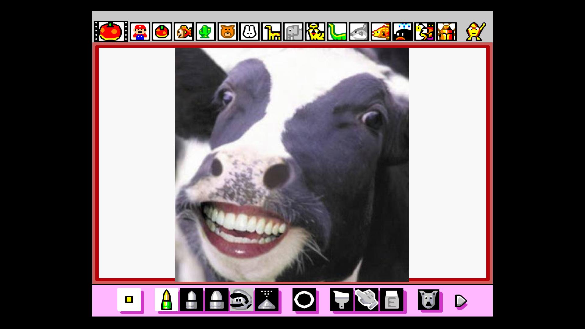Click the yellow current color swatch

click(129, 299)
